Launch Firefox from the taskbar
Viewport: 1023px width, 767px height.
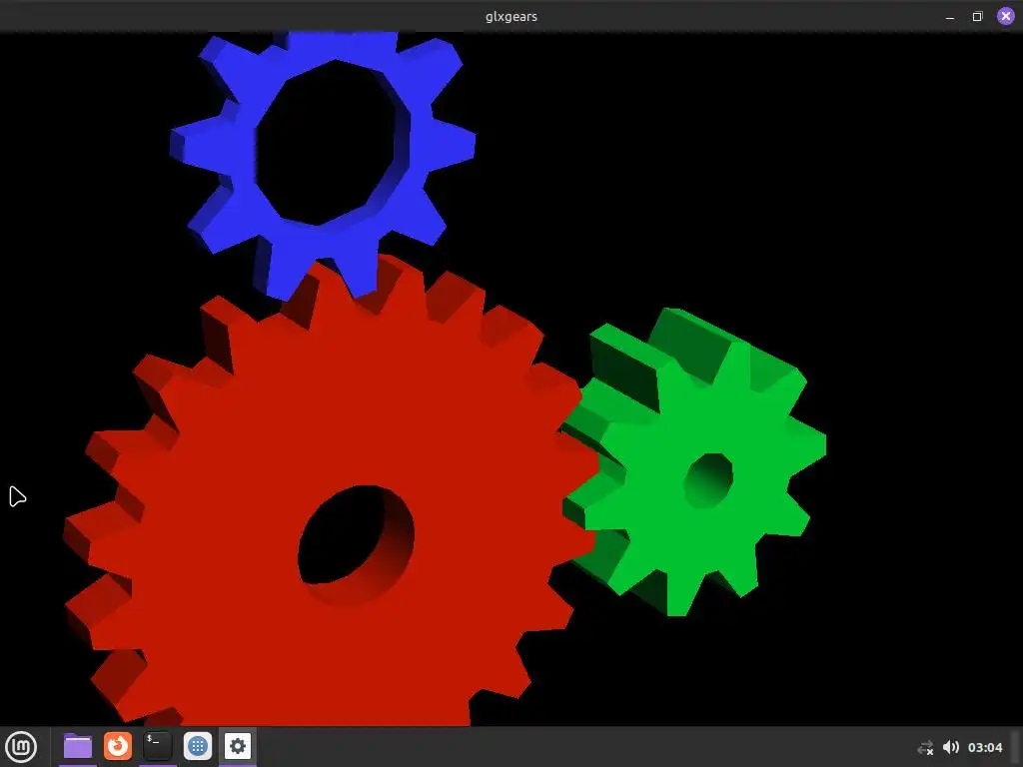pos(118,746)
